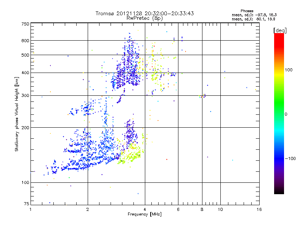
Task: Click the y-axis tick label '600'
Action: (25, 41)
